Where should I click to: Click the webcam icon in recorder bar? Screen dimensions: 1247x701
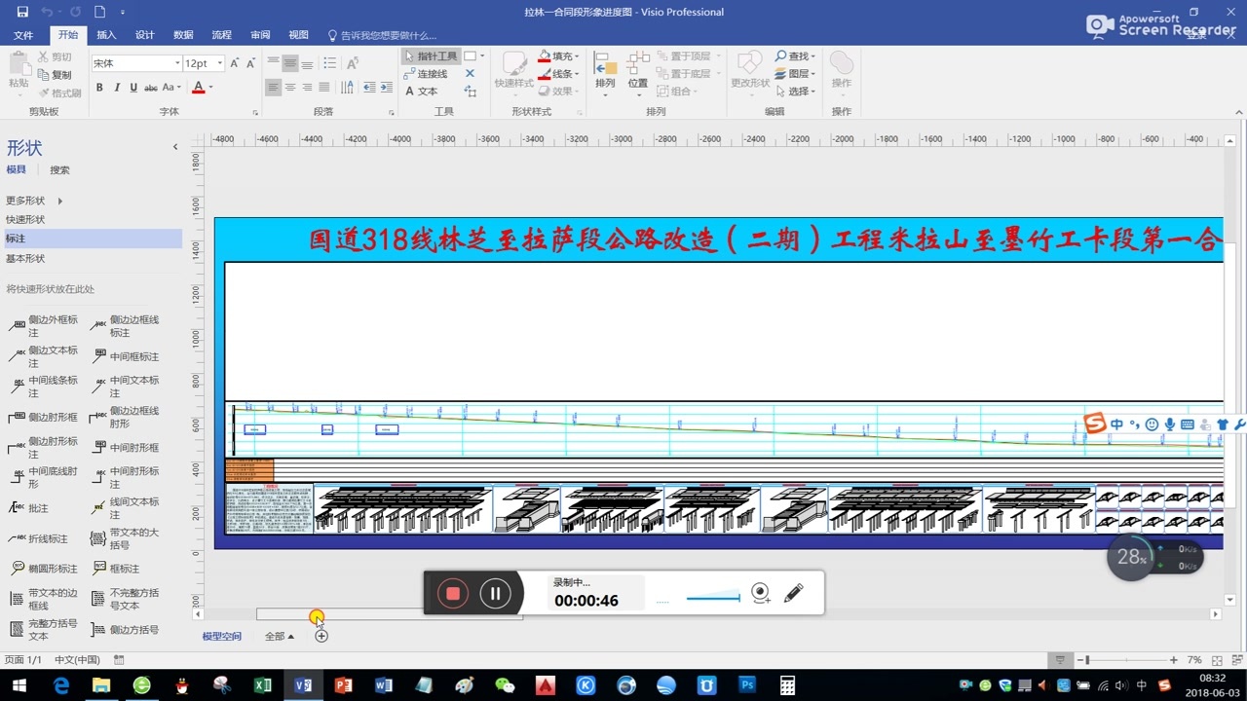(761, 593)
